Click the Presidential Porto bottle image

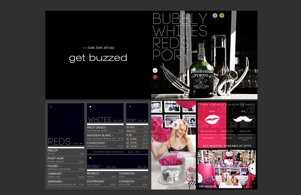pos(201,69)
